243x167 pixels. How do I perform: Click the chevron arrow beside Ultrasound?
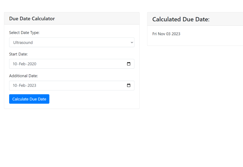coord(132,43)
